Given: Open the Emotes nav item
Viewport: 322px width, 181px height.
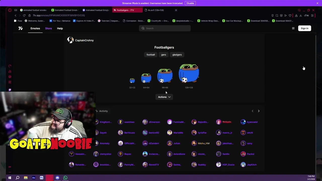Looking at the screenshot, I should (x=35, y=28).
